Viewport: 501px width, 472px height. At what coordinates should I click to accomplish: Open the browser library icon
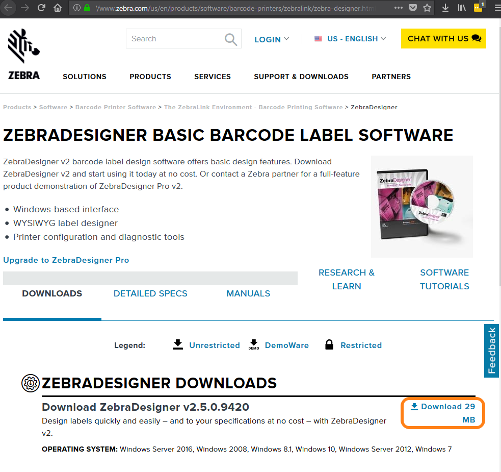tap(461, 8)
